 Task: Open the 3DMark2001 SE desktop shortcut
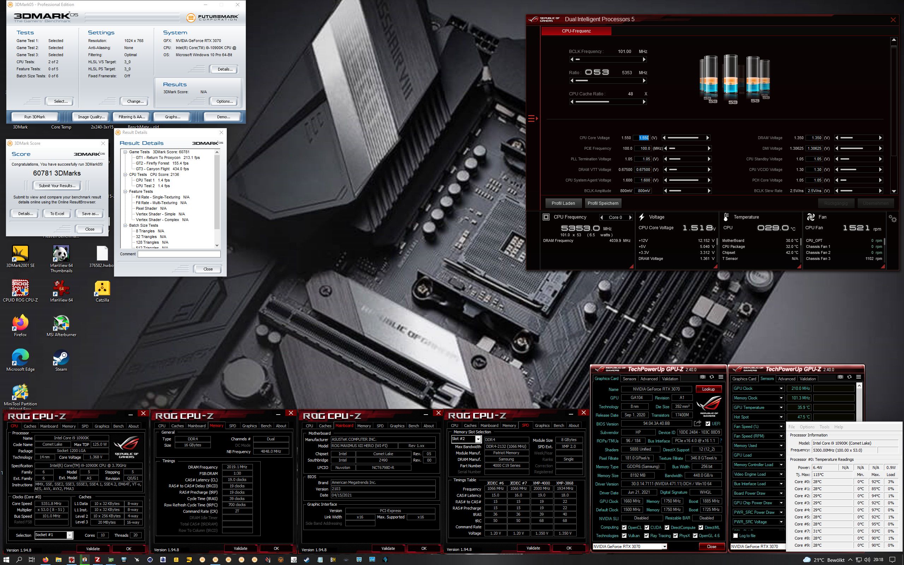coord(20,256)
